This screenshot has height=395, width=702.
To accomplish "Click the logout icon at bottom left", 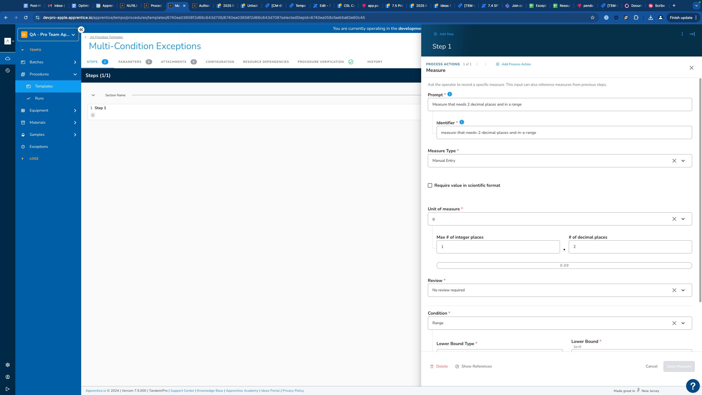I will click(8, 389).
